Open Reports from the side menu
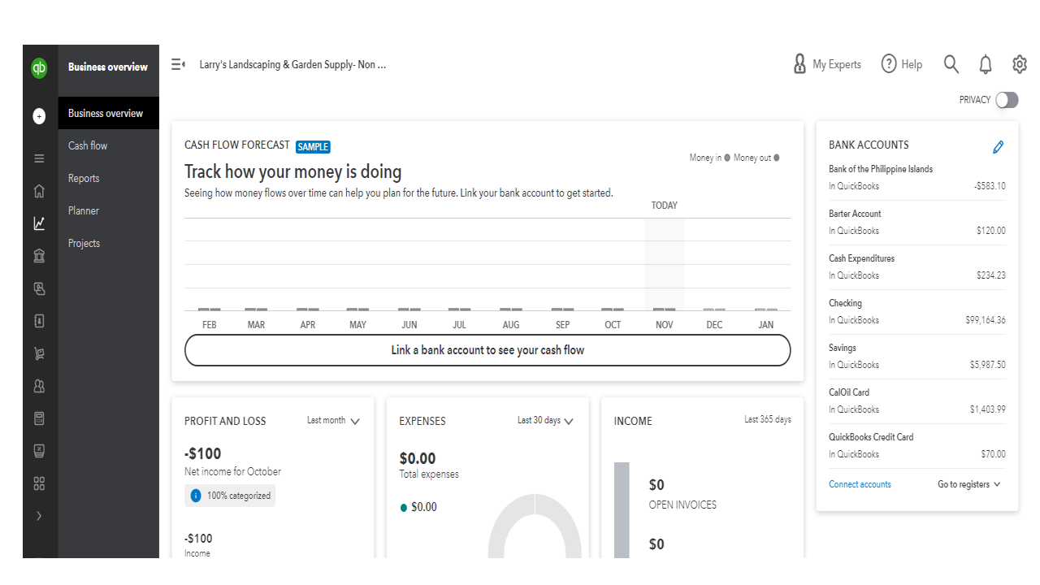The width and height of the screenshot is (1040, 585). (84, 178)
